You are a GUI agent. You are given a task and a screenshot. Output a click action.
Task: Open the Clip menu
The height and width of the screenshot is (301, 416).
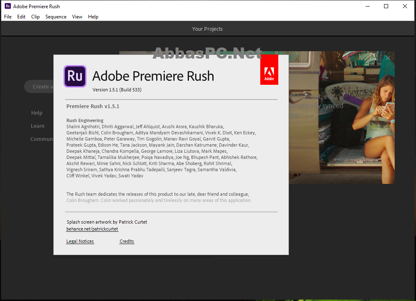[35, 17]
